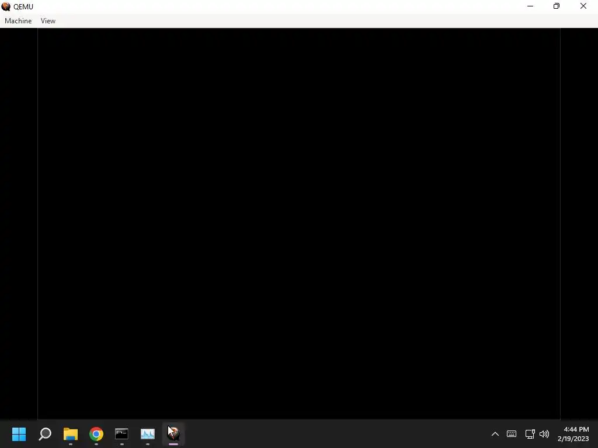Image resolution: width=598 pixels, height=448 pixels.
Task: Open taskbar Search
Action: [45, 434]
